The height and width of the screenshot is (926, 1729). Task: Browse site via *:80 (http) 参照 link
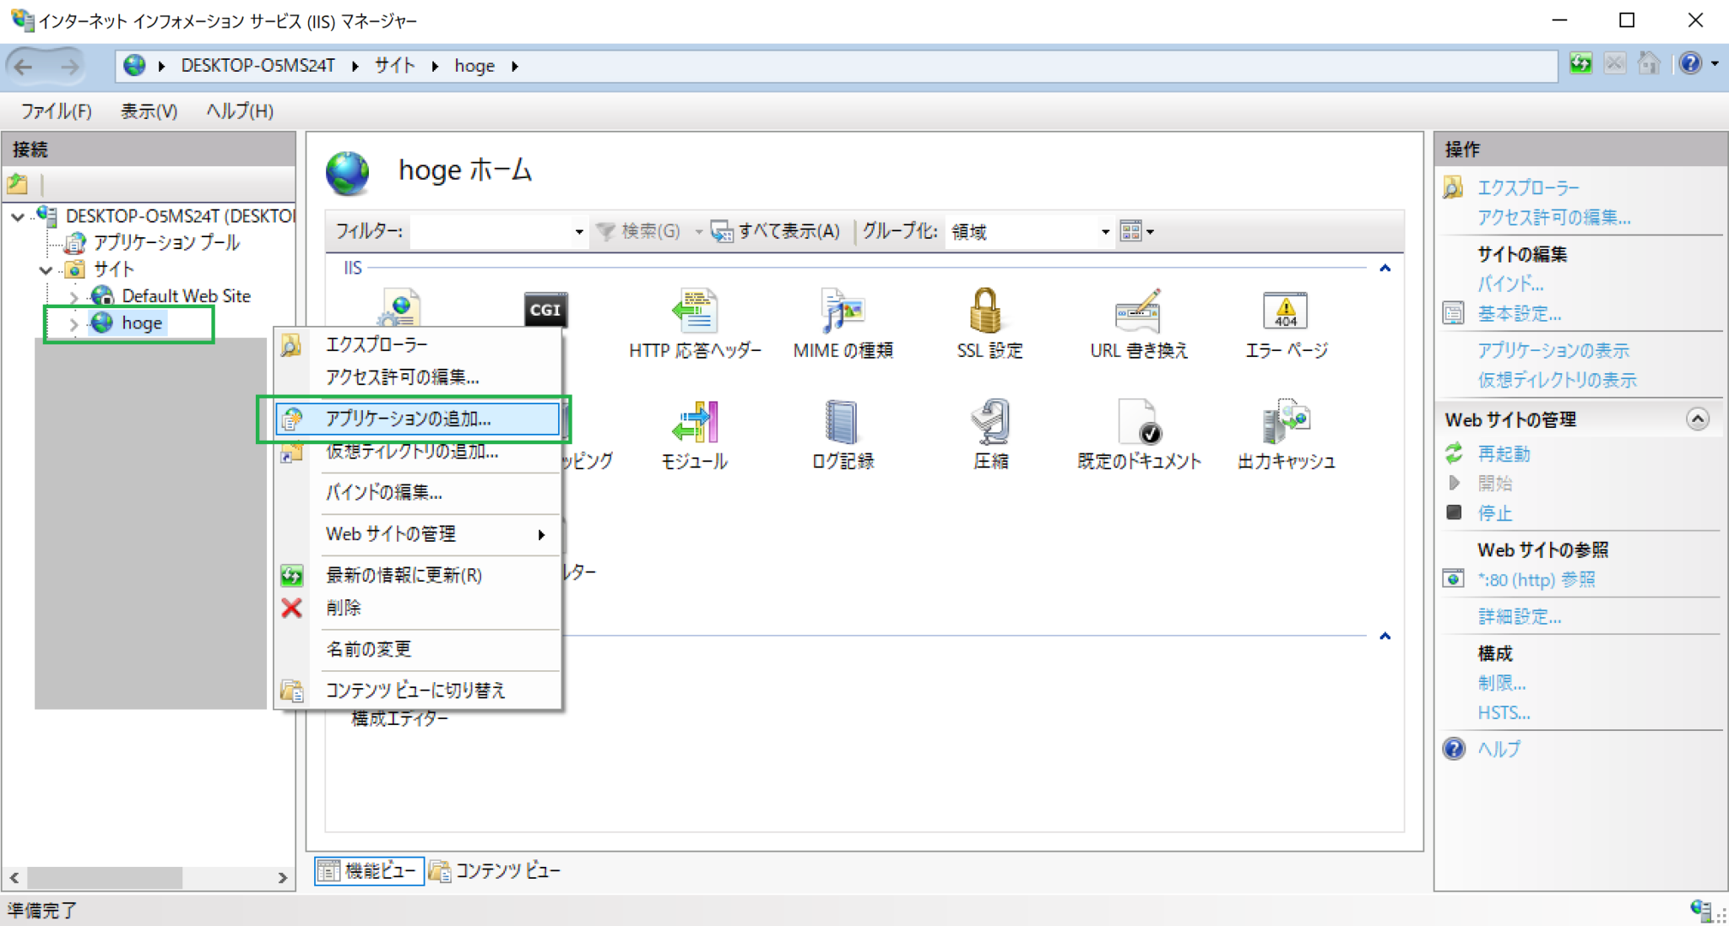[1537, 580]
